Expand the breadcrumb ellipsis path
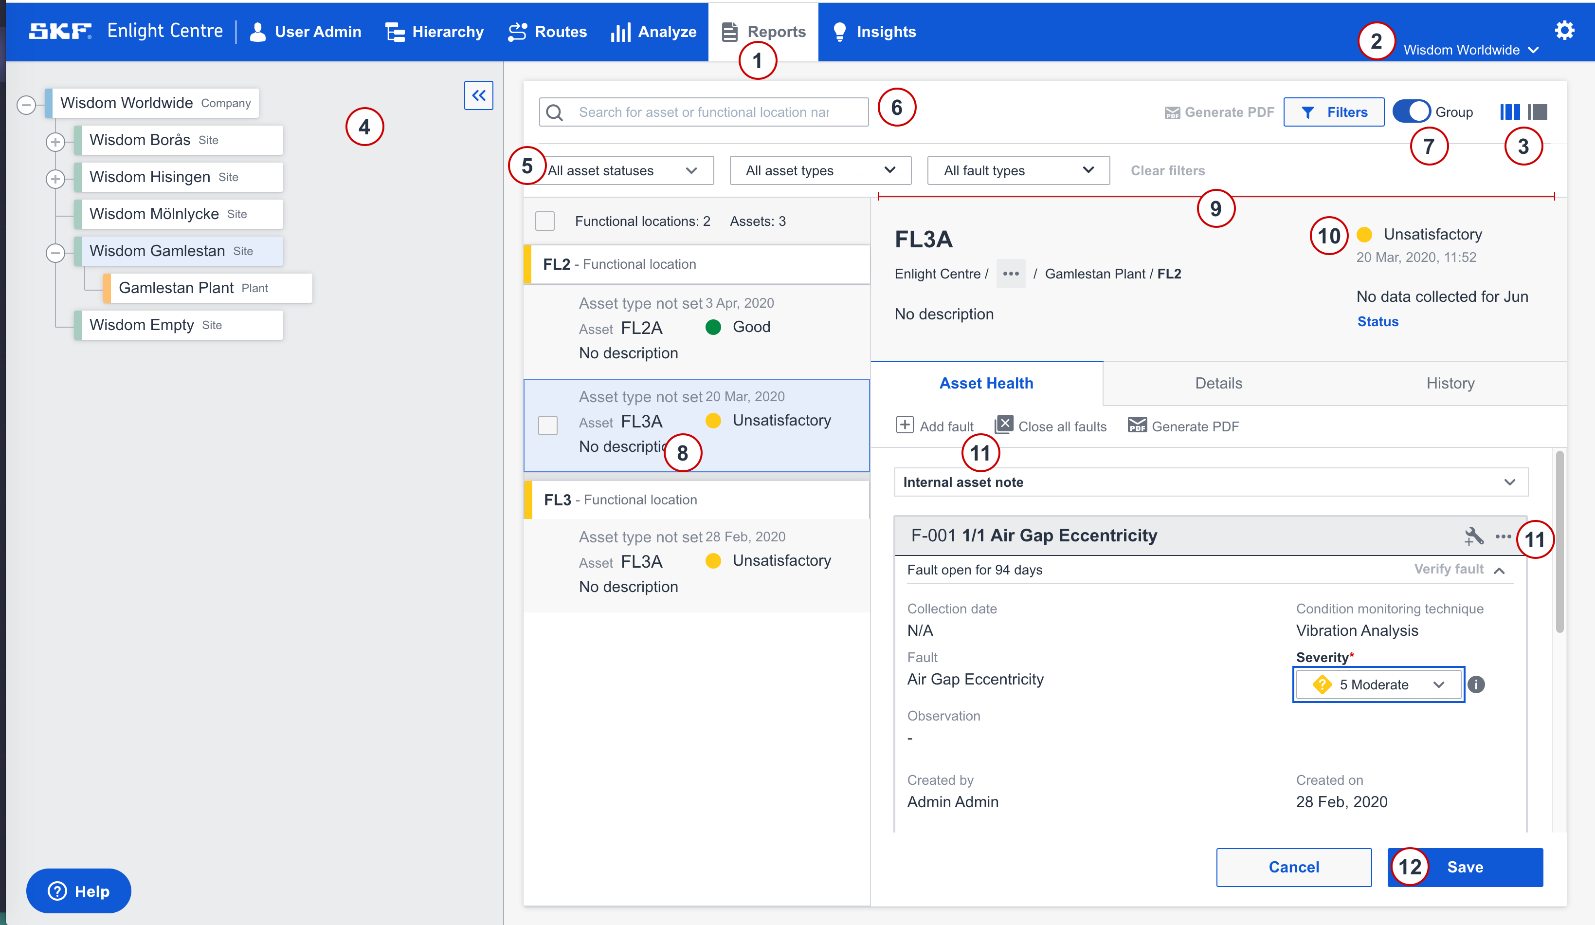 click(1011, 274)
